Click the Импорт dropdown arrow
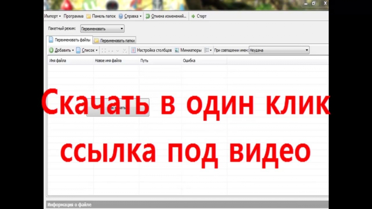The image size is (372, 209). tap(60, 16)
